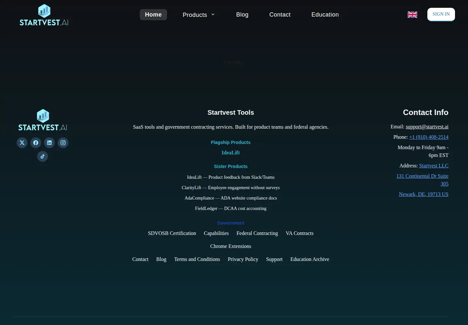
Task: Click the Startvest LLC address link
Action: [434, 166]
